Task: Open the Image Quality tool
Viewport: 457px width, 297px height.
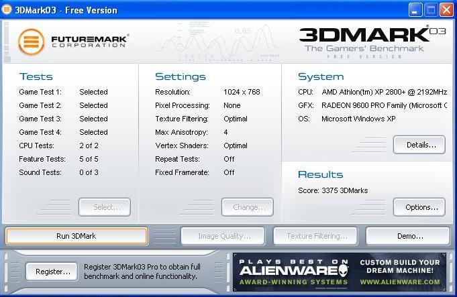Action: click(223, 236)
